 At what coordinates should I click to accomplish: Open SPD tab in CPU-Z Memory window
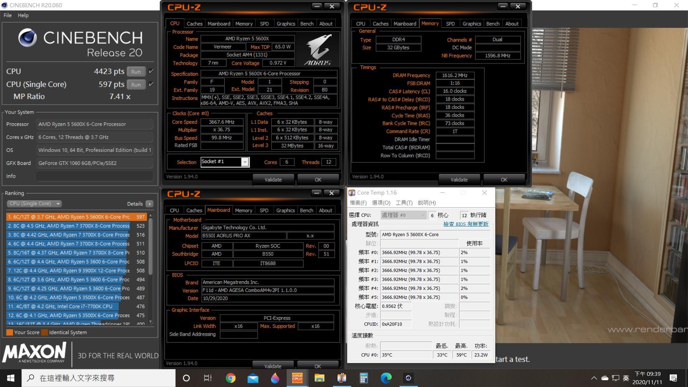(x=450, y=24)
